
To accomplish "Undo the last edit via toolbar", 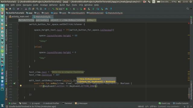I will (x=18, y=9).
